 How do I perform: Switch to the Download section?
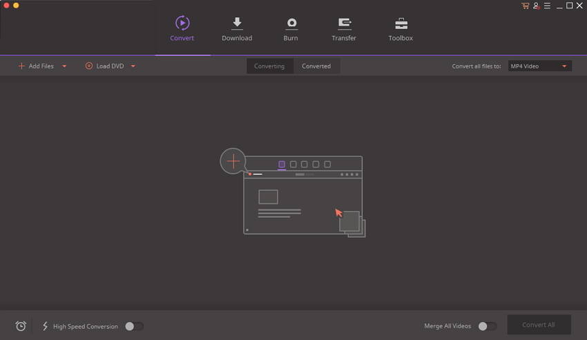click(237, 29)
